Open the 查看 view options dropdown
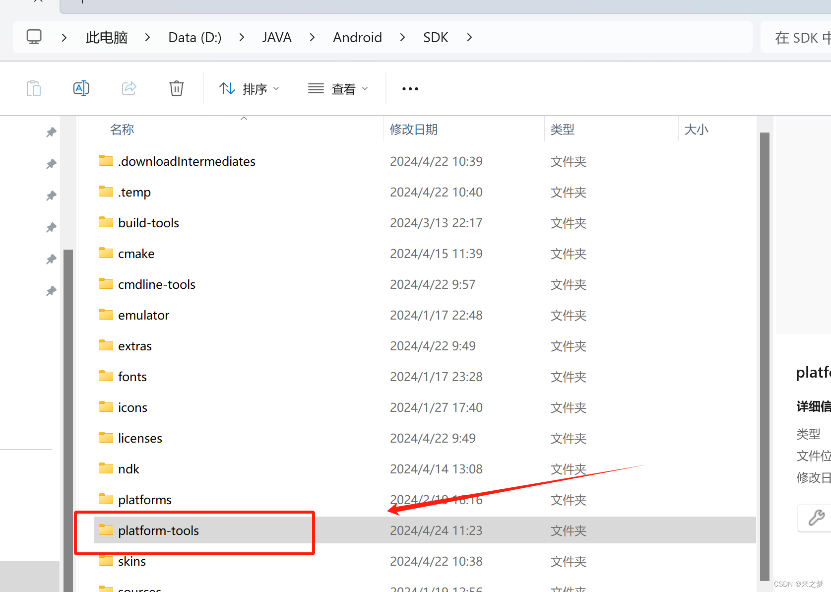The image size is (831, 592). 339,88
